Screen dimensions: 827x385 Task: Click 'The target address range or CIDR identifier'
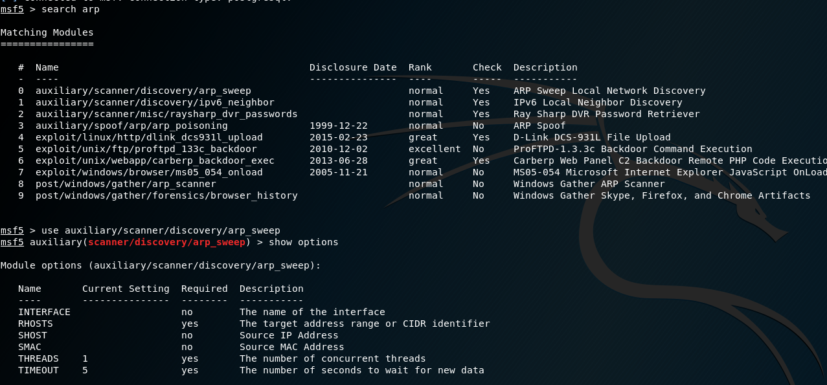click(x=365, y=324)
